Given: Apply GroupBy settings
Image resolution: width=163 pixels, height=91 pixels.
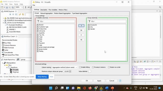Looking at the screenshot, I should click(99, 81).
